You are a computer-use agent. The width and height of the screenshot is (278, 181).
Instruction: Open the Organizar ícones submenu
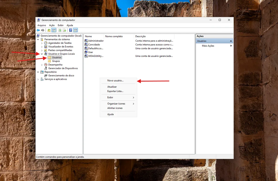(118, 104)
